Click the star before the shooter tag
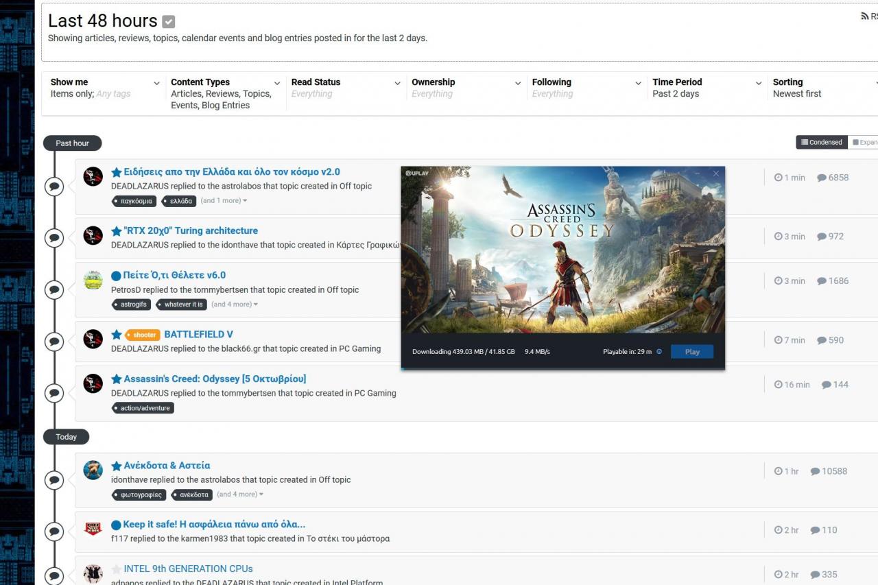The width and height of the screenshot is (878, 585). [x=117, y=335]
